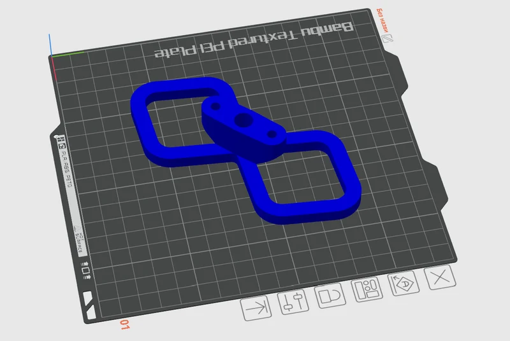Image resolution: width=510 pixels, height=341 pixels.
Task: Click the large center hole of model hub
Action: pyautogui.click(x=244, y=120)
